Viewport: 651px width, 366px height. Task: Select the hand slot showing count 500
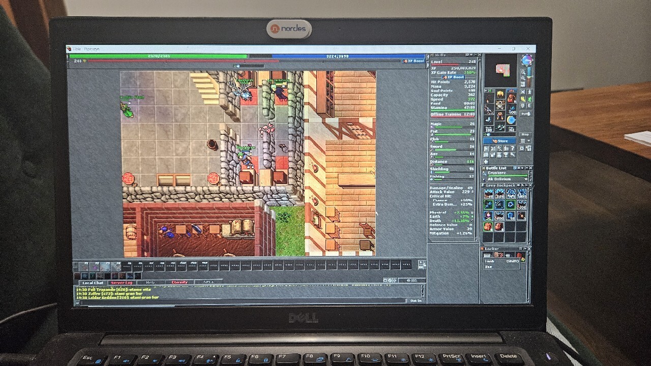[511, 109]
